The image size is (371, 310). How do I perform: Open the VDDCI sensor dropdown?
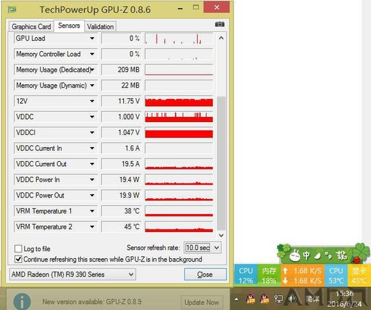[92, 132]
